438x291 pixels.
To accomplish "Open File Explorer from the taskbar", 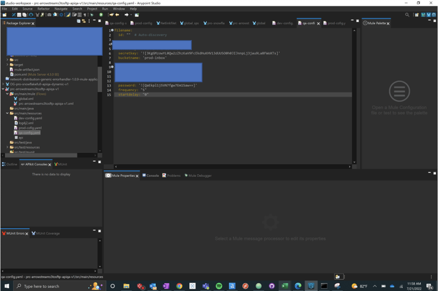I will click(126, 286).
